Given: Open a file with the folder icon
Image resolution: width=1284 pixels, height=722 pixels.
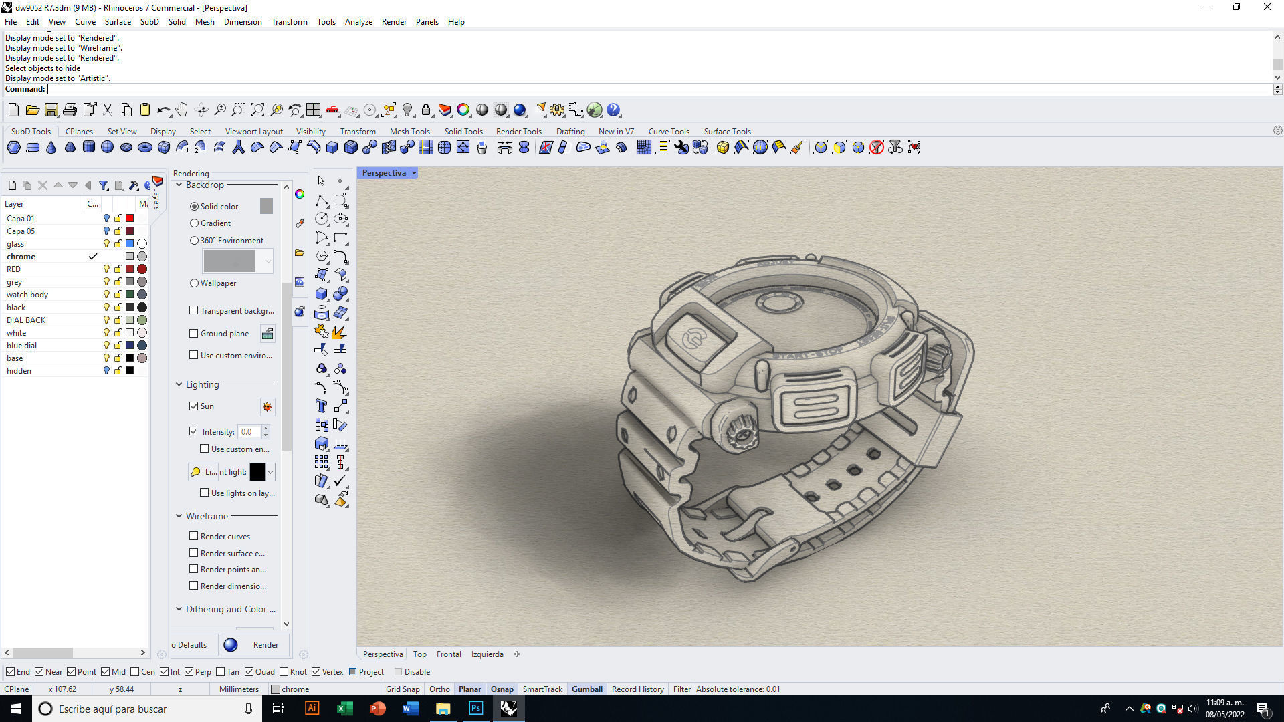Looking at the screenshot, I should coord(32,110).
